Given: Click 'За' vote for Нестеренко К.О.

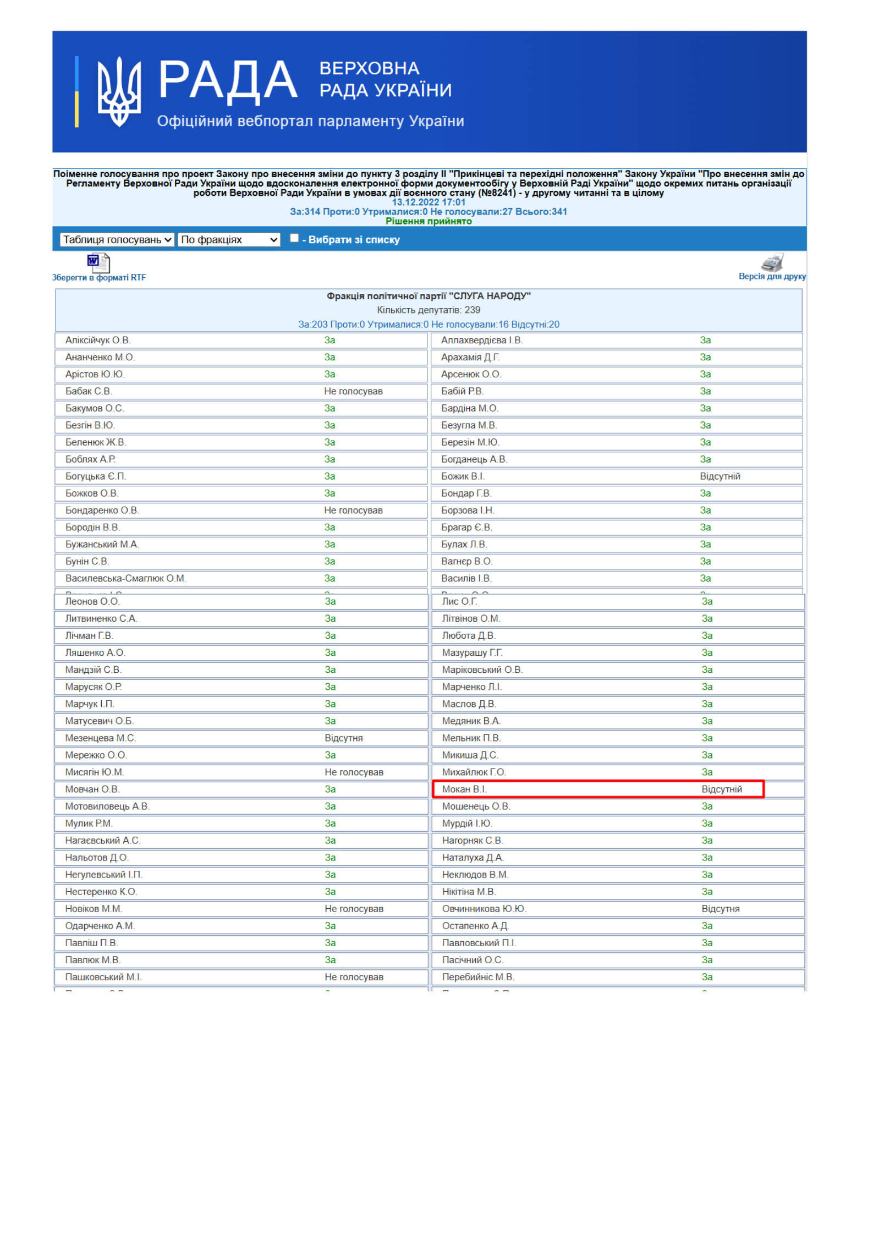Looking at the screenshot, I should pos(330,891).
